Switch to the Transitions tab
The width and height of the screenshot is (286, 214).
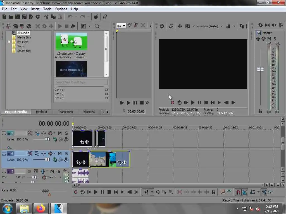pyautogui.click(x=65, y=112)
